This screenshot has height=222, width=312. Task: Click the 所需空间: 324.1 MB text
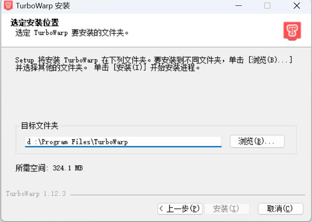coord(49,168)
